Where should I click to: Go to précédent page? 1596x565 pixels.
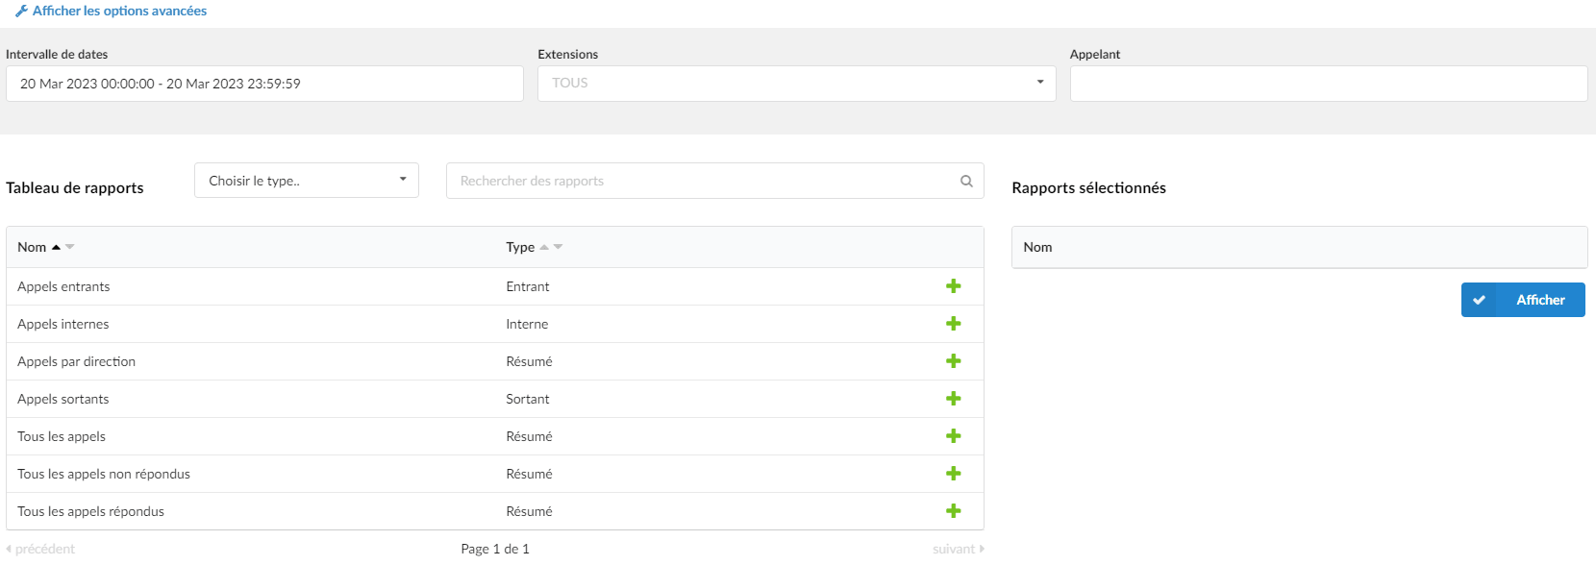coord(40,549)
